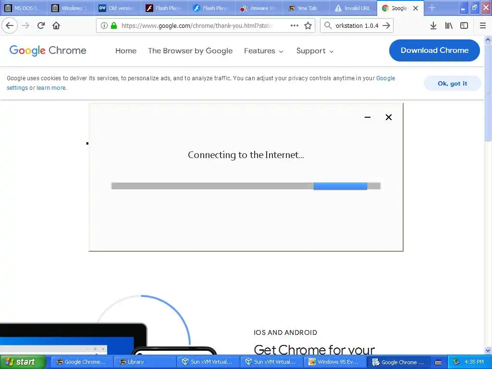Screen dimensions: 492x369
Task: Open the Library taskbar window
Action: coord(144,362)
